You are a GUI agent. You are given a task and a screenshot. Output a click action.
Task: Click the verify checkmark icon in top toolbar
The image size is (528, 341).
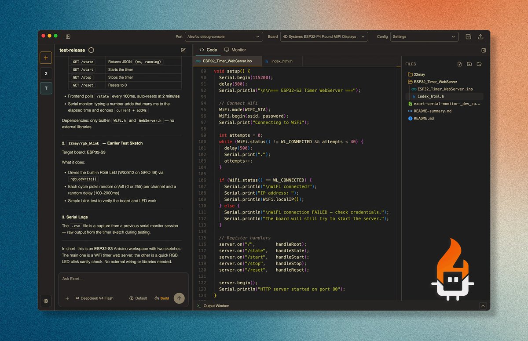[469, 36]
